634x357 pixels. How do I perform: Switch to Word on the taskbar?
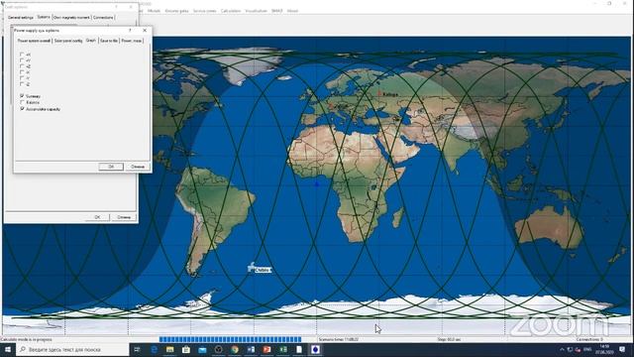coord(251,349)
